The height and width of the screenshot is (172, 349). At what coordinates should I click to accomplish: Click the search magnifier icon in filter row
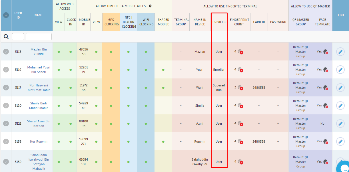pyautogui.click(x=6, y=37)
